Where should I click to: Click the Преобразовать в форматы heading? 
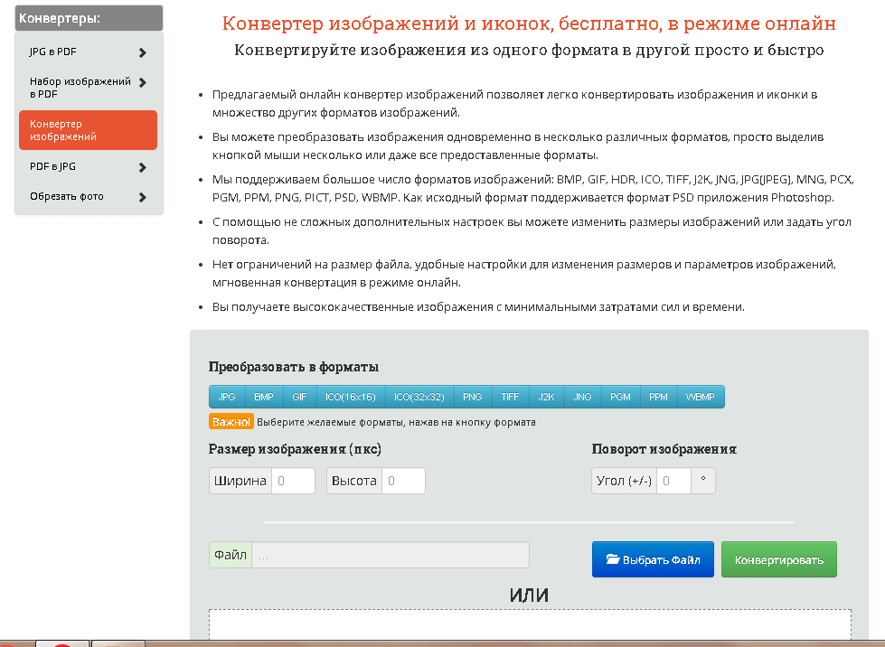(294, 367)
